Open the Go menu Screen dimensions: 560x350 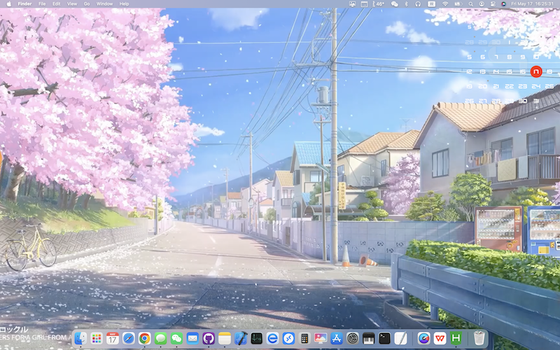pyautogui.click(x=87, y=4)
